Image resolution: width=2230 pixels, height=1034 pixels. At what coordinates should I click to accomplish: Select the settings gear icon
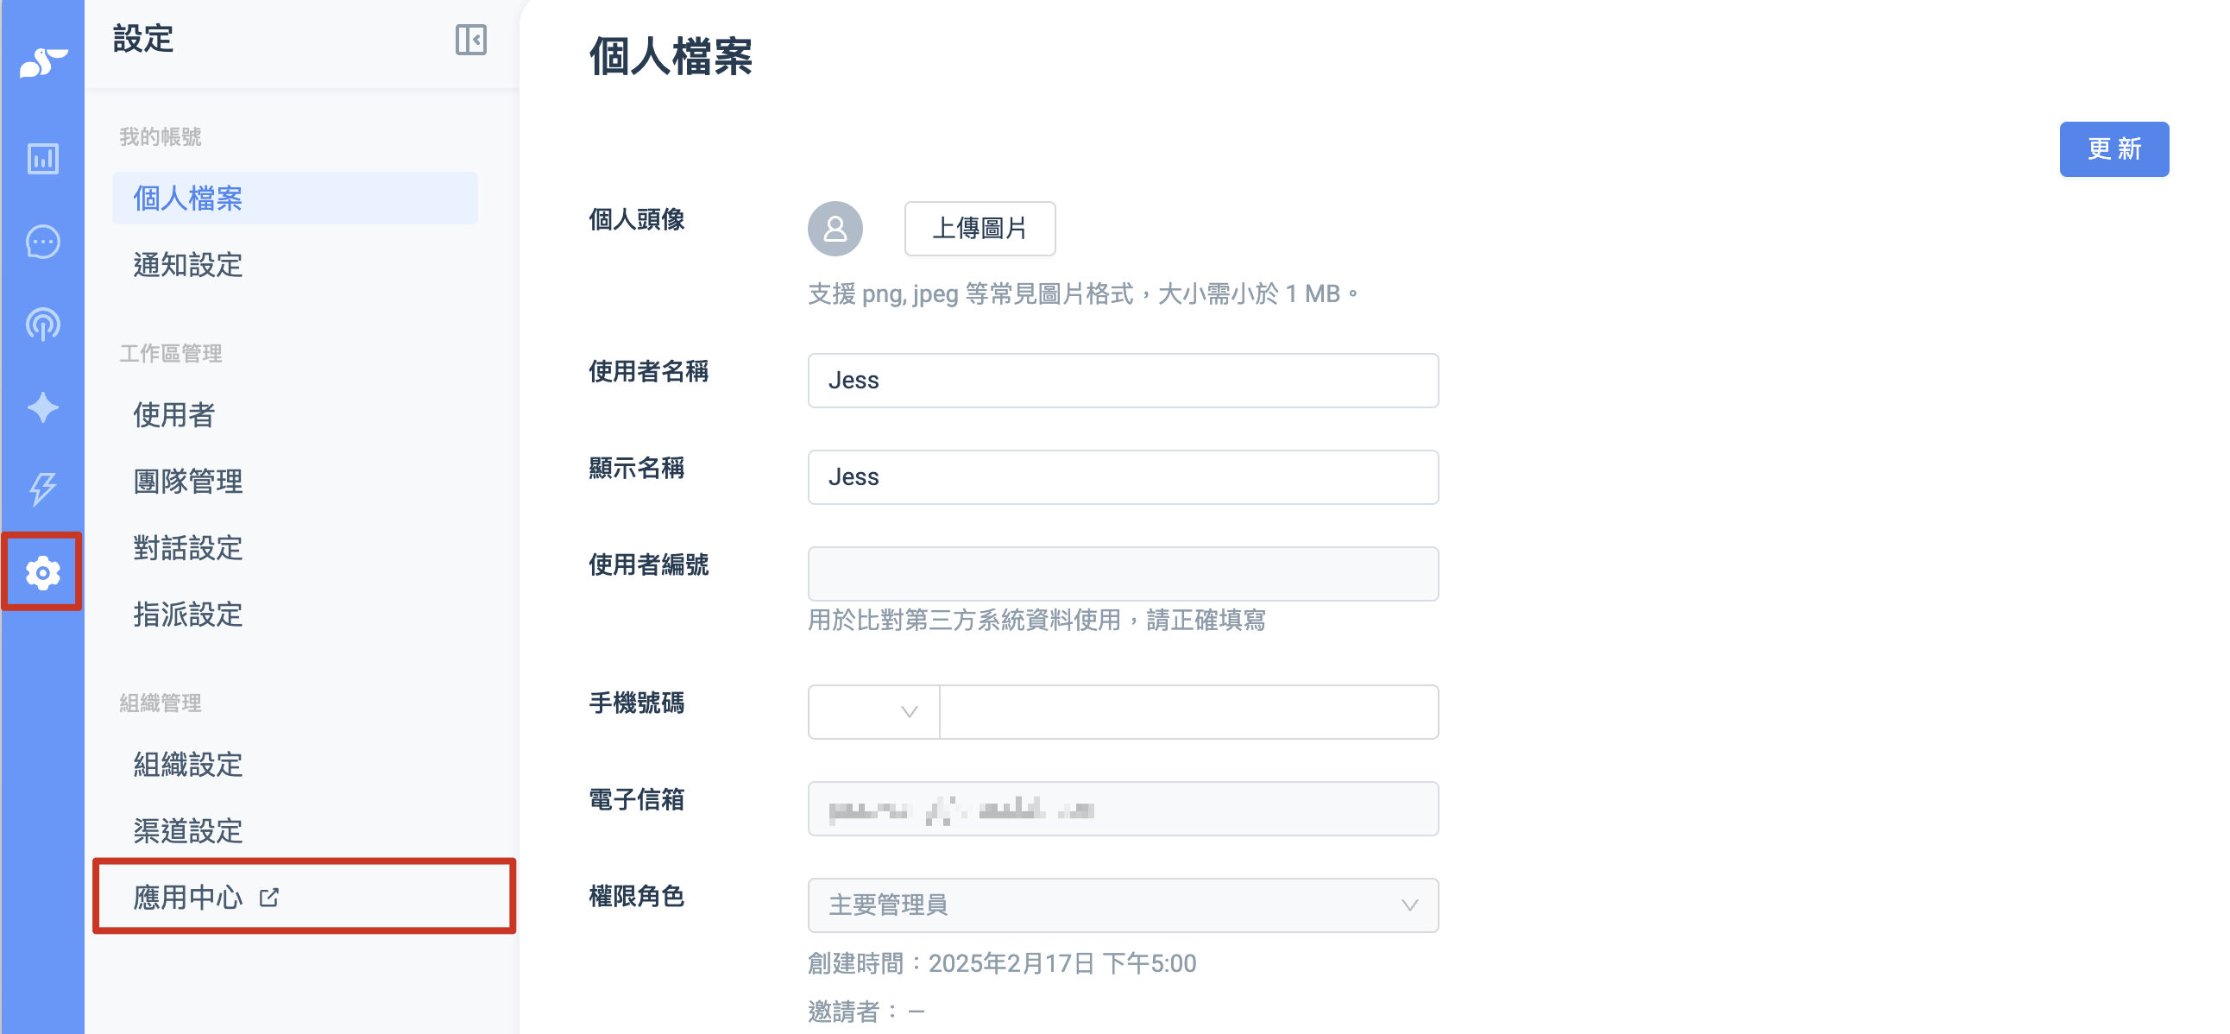[42, 572]
